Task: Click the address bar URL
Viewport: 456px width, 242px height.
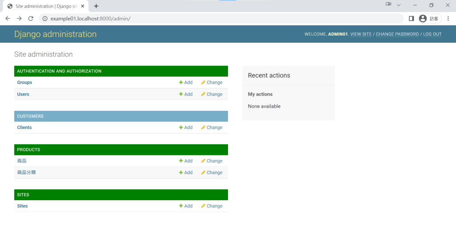Action: click(x=90, y=19)
